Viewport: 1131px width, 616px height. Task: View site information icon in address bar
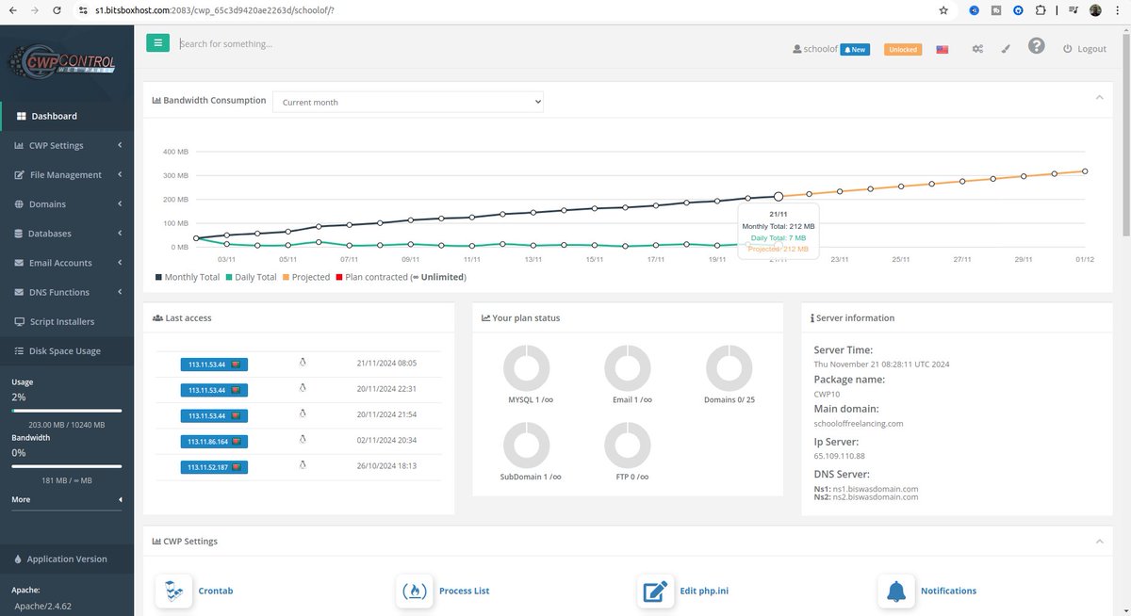(83, 10)
